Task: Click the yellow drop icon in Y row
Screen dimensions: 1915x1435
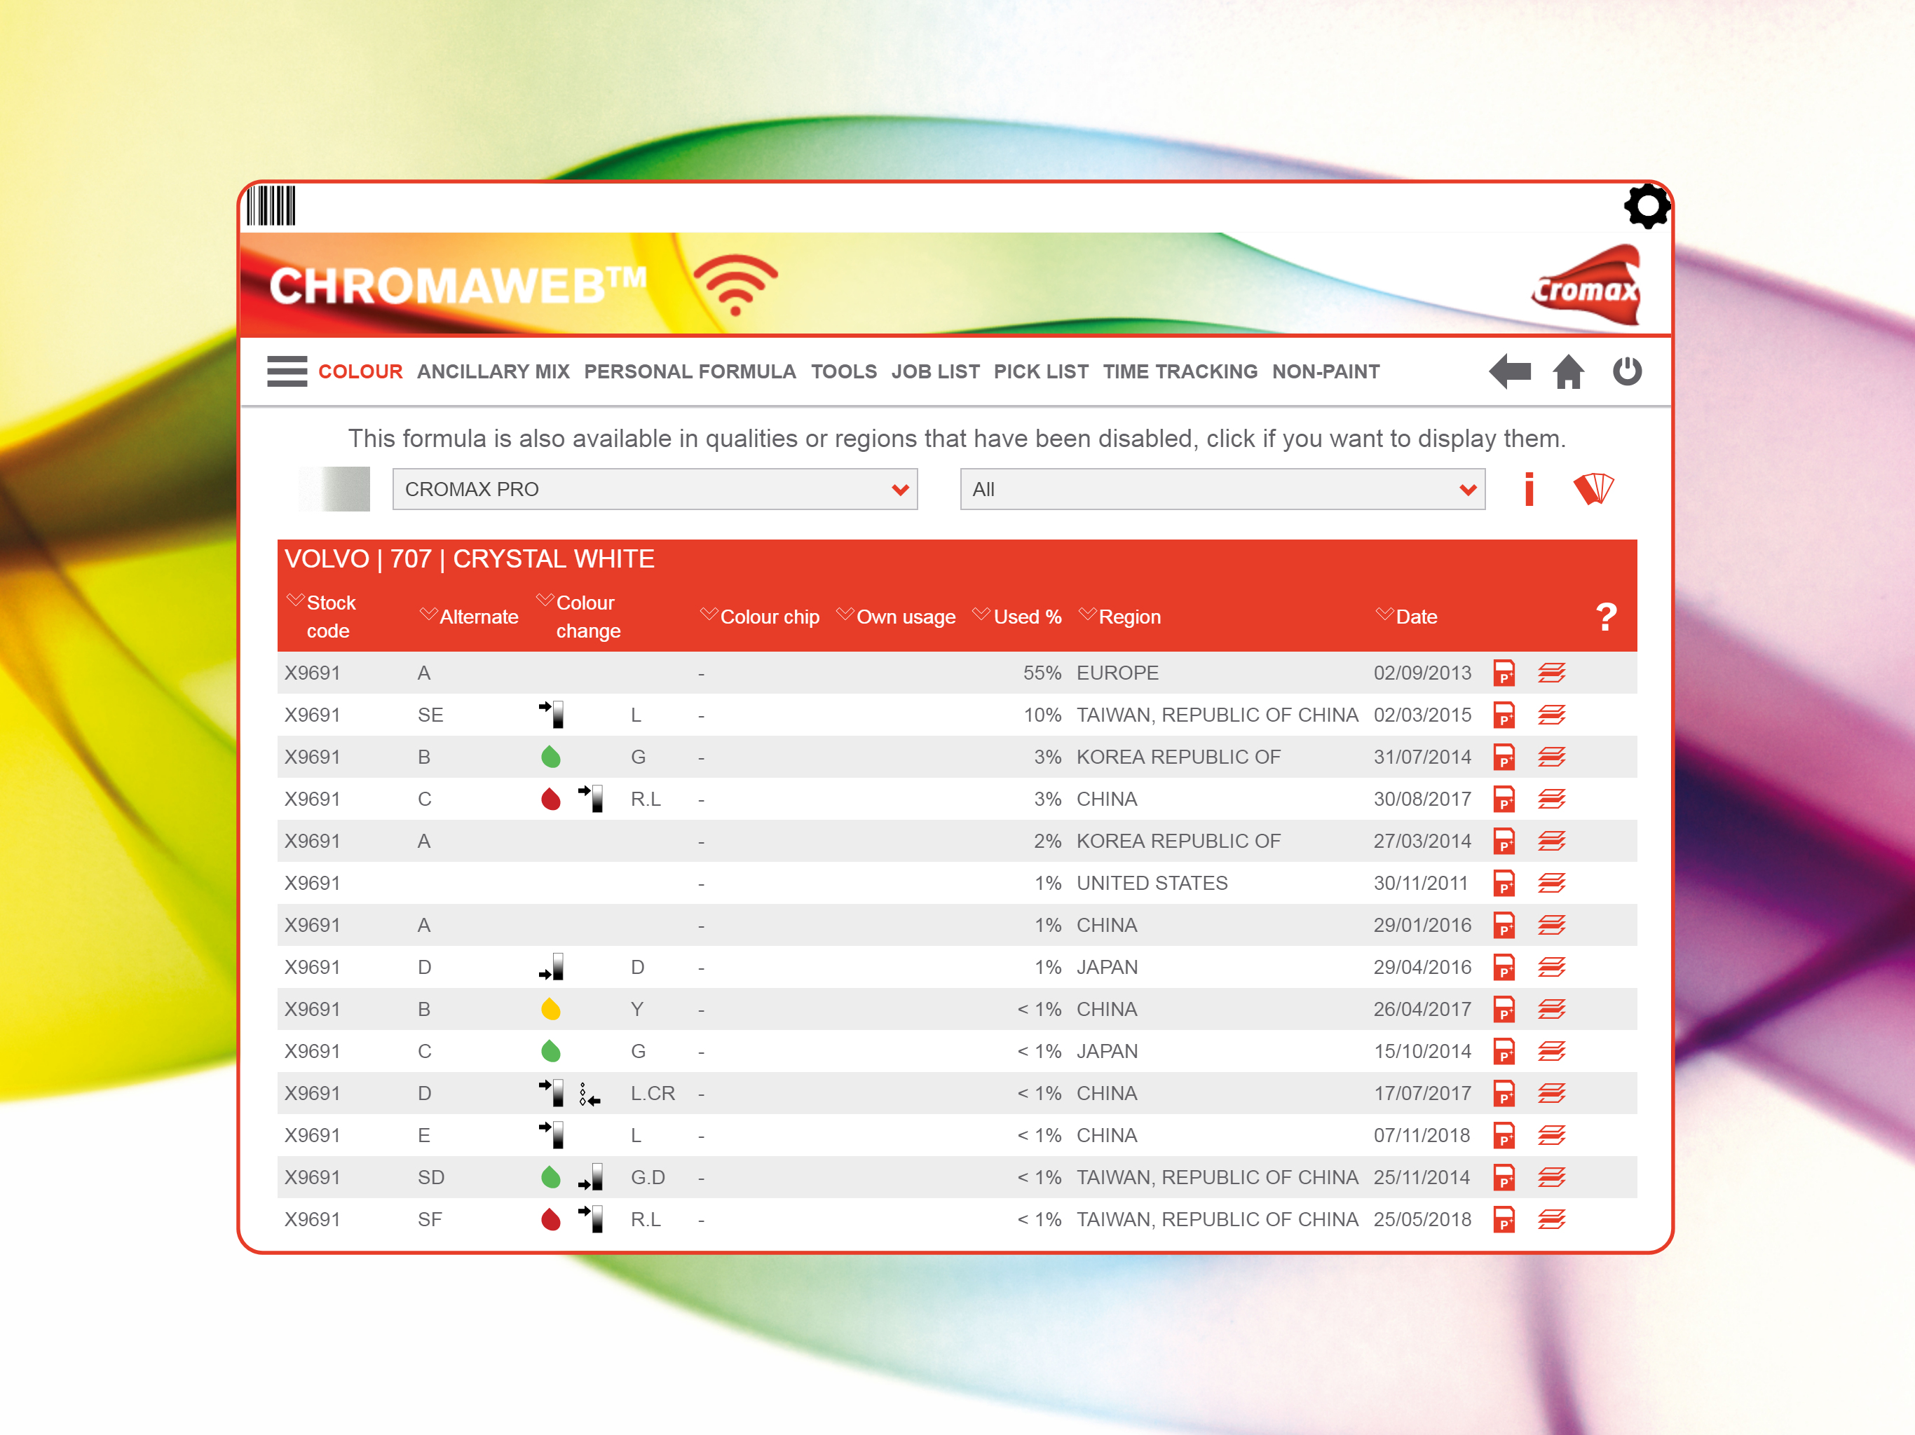Action: tap(551, 1009)
